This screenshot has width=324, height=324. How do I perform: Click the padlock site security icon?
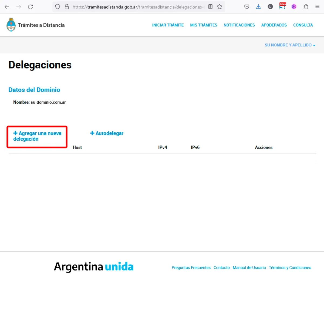point(67,7)
